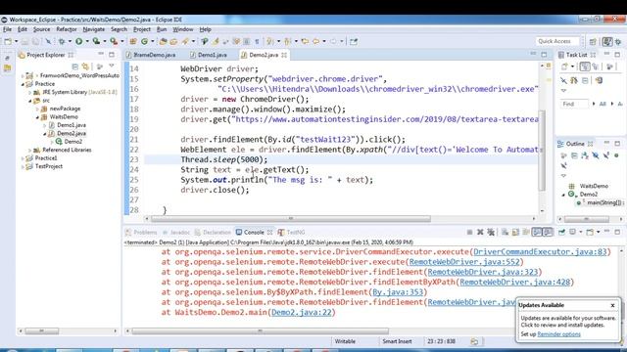Click the New Java Class icon
This screenshot has width=627, height=352.
coord(144,41)
